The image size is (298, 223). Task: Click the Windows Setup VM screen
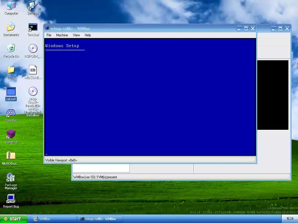point(150,97)
